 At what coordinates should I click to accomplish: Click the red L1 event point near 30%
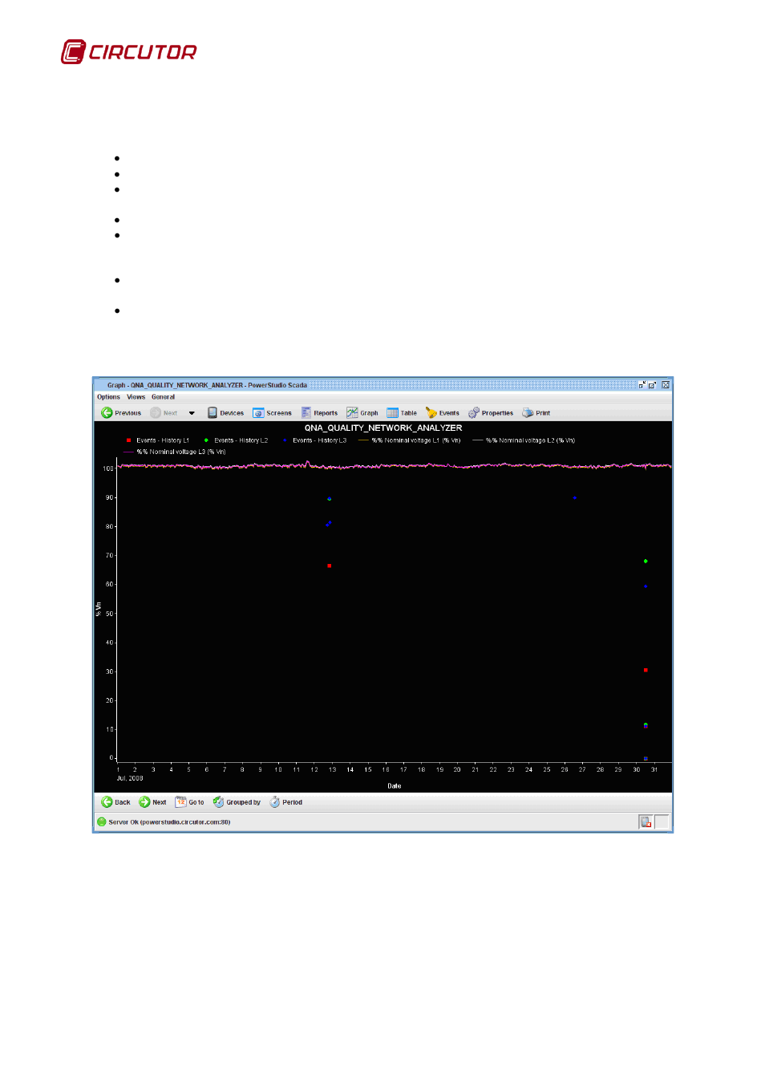point(646,670)
